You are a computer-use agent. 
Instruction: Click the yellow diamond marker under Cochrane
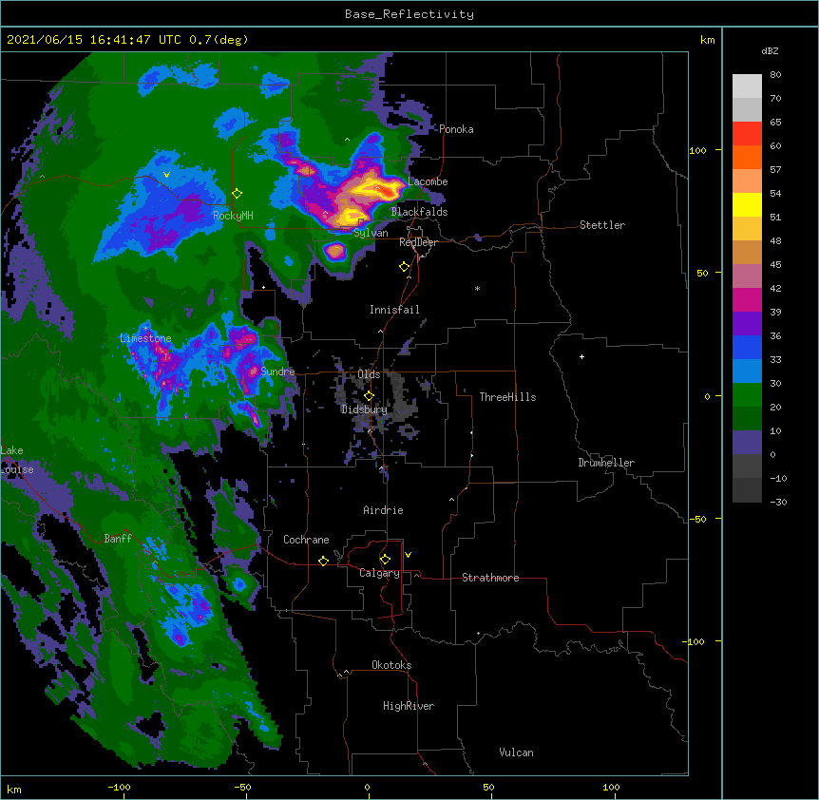[x=323, y=561]
